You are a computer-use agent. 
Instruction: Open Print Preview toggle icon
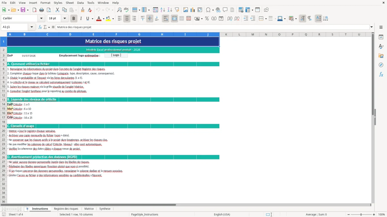[x=49, y=10]
